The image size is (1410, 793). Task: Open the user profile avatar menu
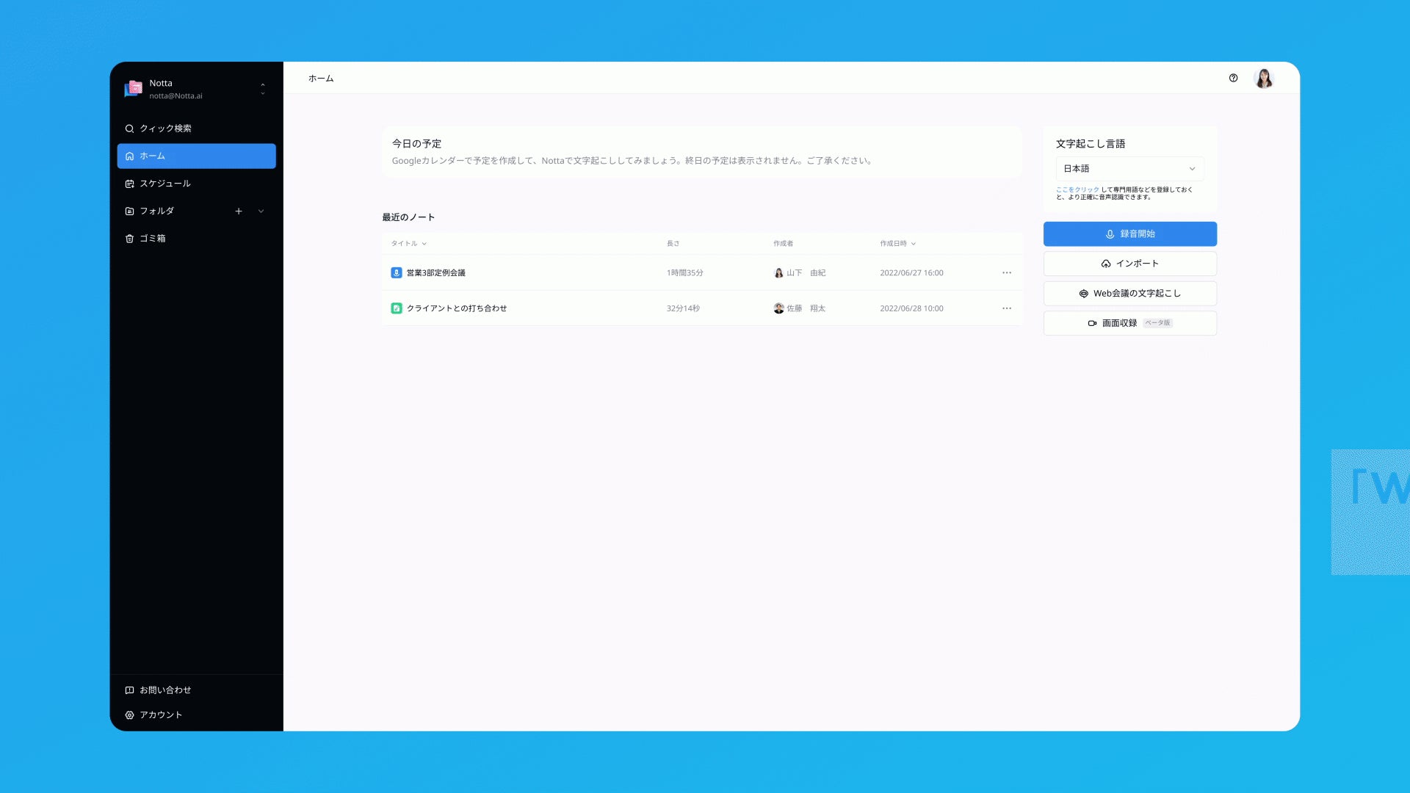click(x=1264, y=78)
